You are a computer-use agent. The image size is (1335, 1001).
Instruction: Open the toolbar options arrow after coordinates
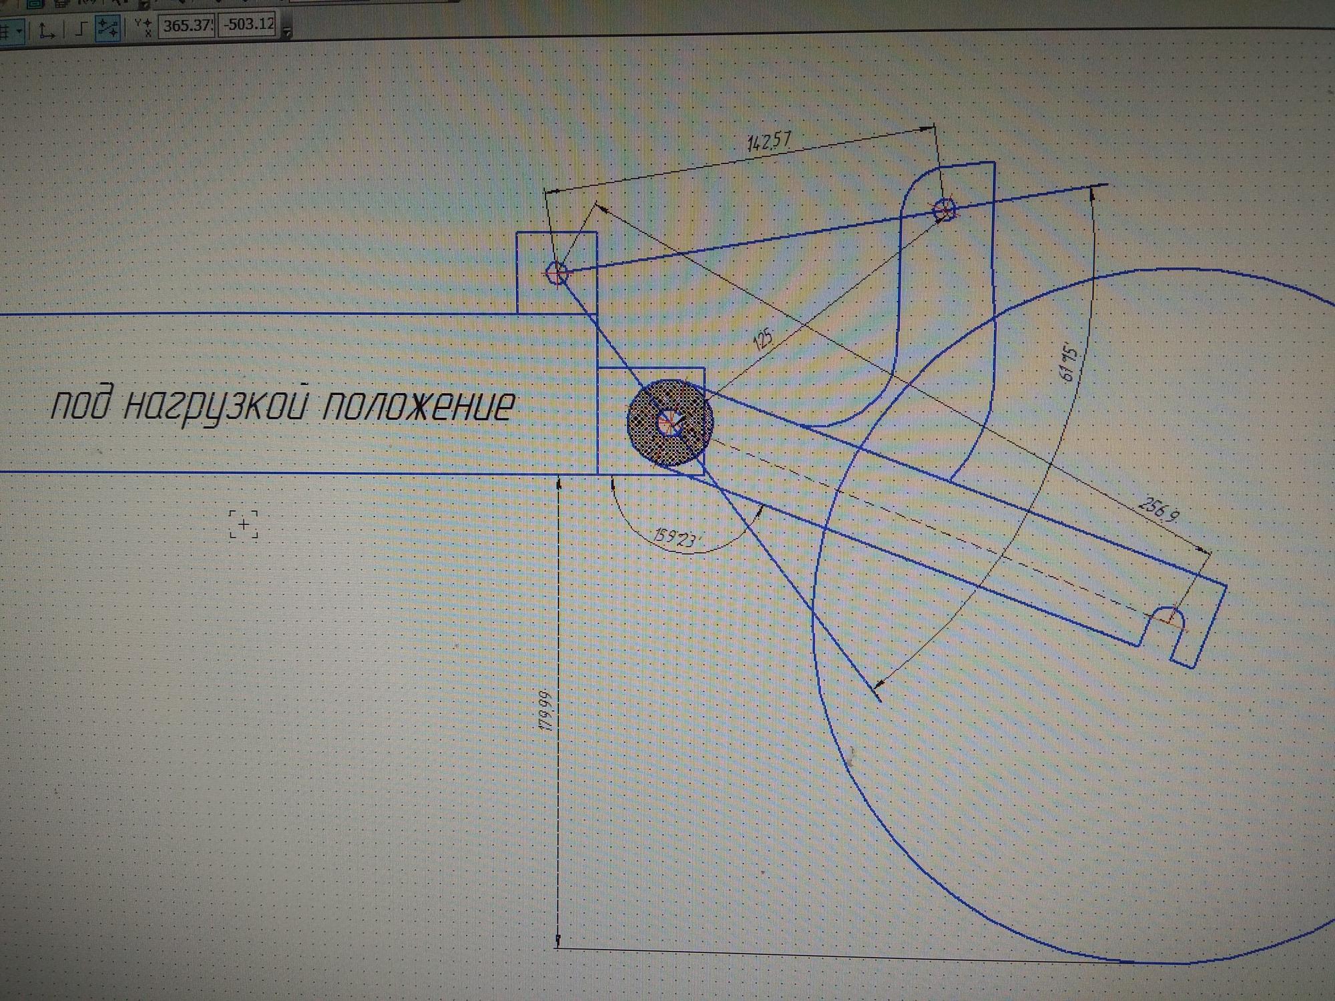pos(287,31)
